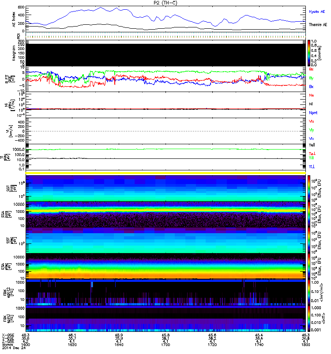Image resolution: width=331 pixels, height=354 pixels.
Task: Click the plot title P2 (TH-C)
Action: point(165,3)
